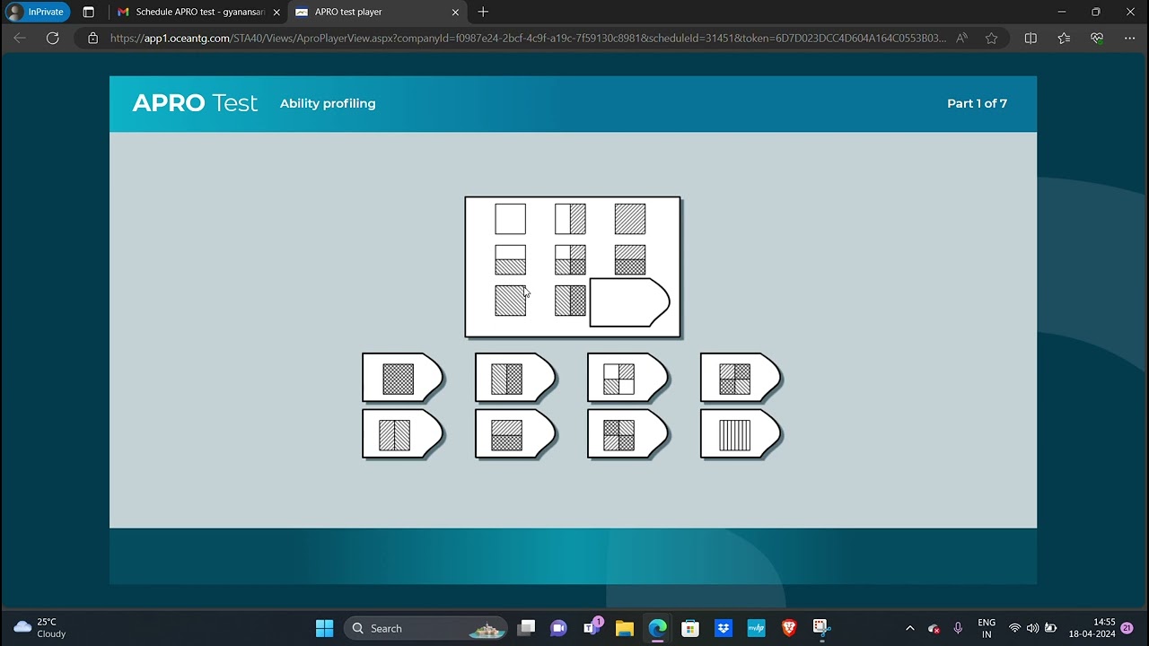Open split screen in Edge toolbar

(x=1031, y=38)
